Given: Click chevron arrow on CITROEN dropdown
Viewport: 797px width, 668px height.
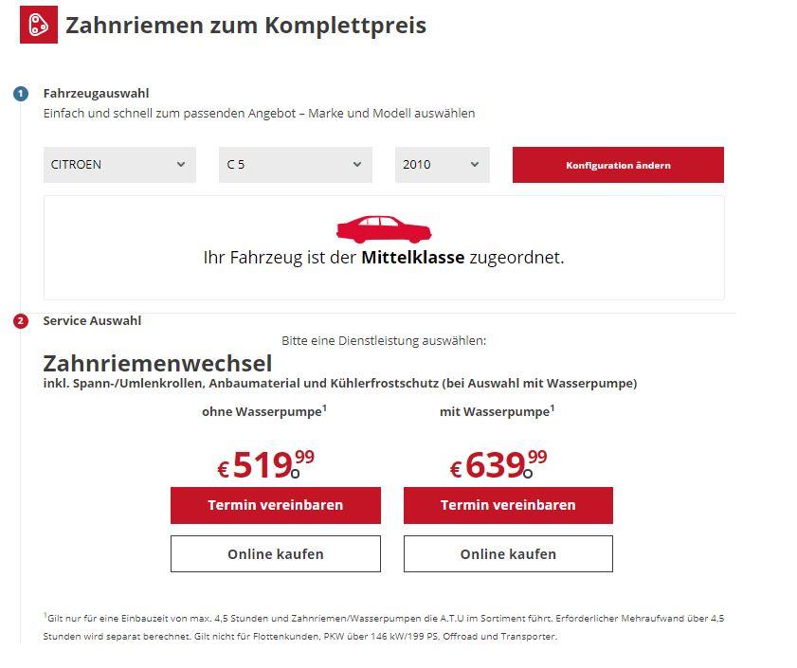Looking at the screenshot, I should tap(181, 164).
